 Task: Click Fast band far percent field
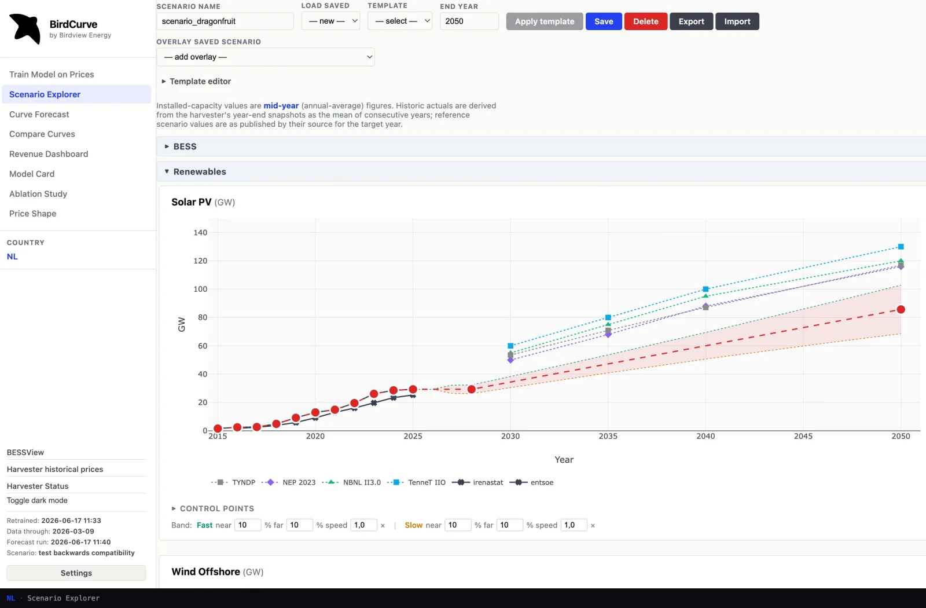pos(300,525)
